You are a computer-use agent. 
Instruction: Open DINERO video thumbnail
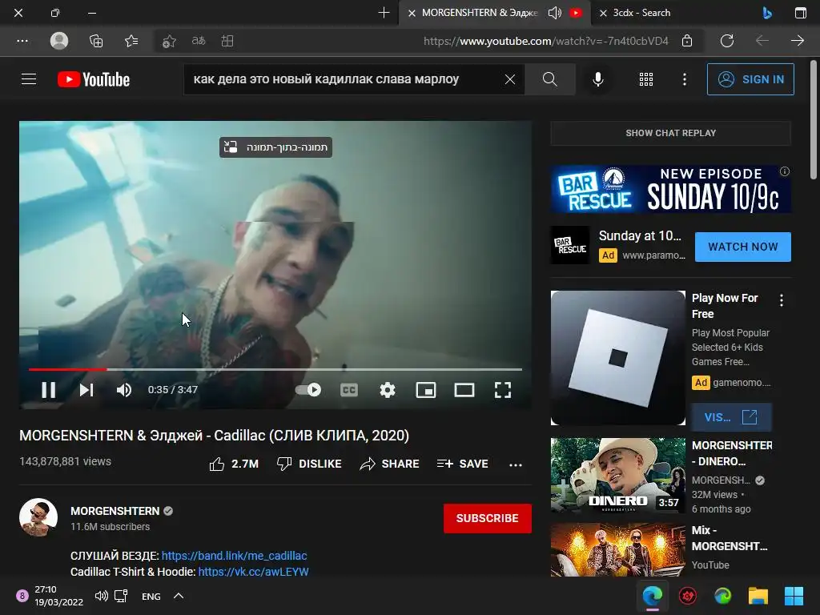coord(618,476)
